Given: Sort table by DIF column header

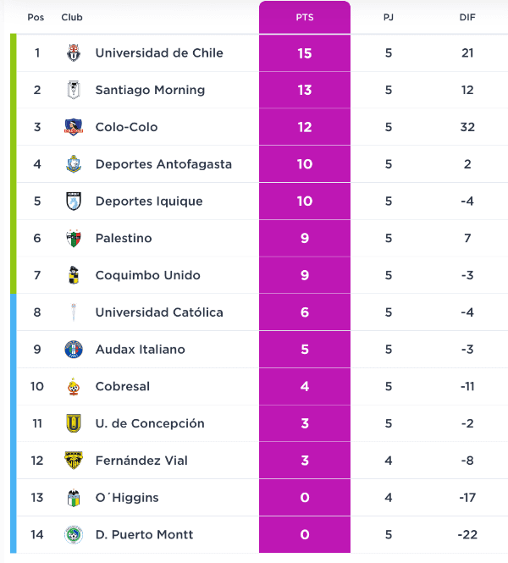Looking at the screenshot, I should point(467,17).
